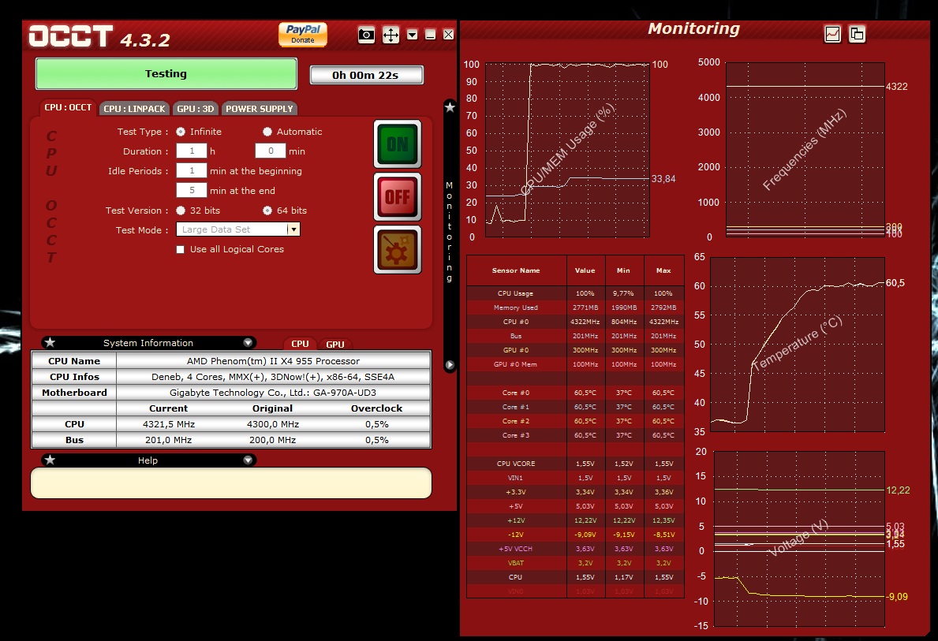Switch to the CPU : LINPACK tab
The width and height of the screenshot is (938, 641).
(134, 109)
